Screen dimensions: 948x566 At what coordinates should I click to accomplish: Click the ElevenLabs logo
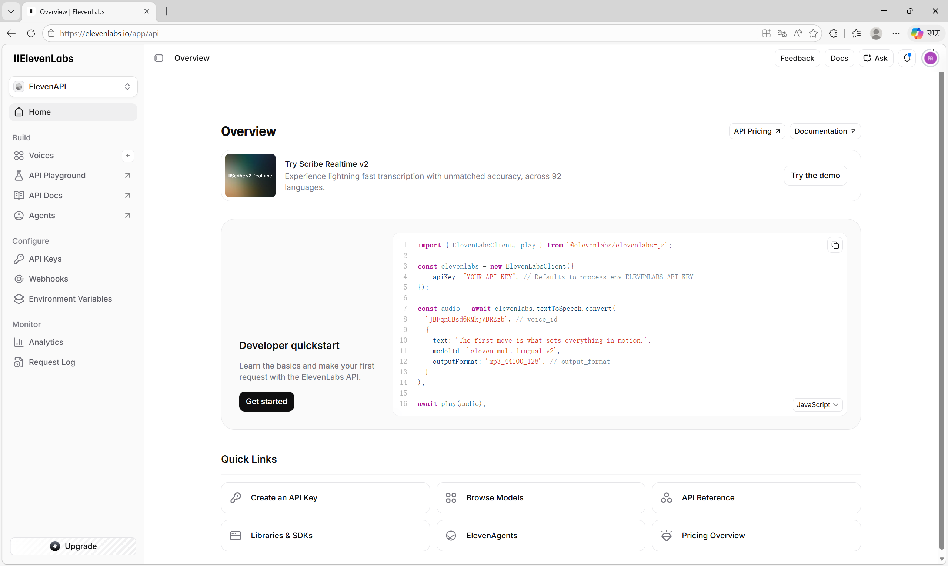(43, 59)
